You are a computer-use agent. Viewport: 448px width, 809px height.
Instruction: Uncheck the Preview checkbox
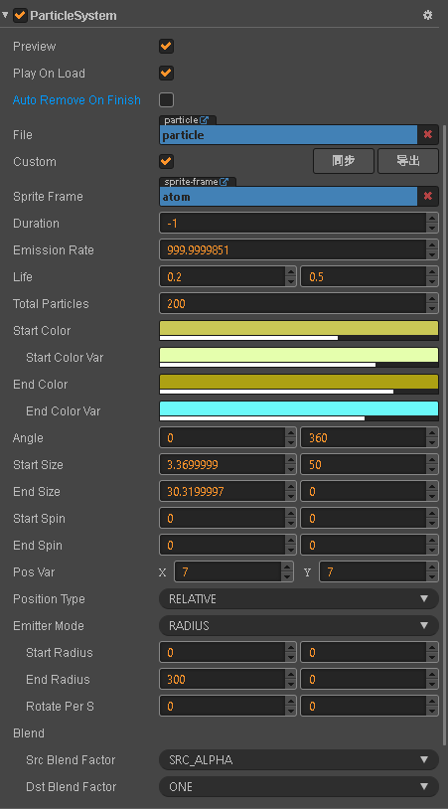coord(166,46)
